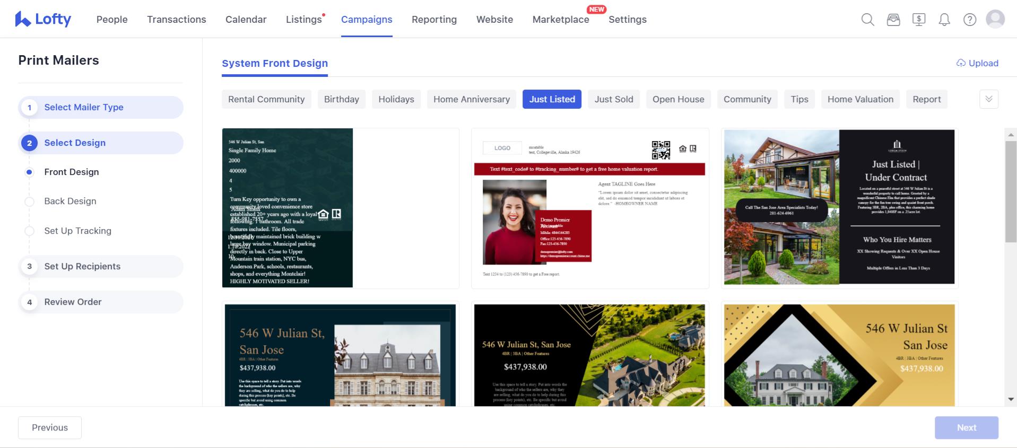Open the Campaigns menu
1017x448 pixels.
367,20
